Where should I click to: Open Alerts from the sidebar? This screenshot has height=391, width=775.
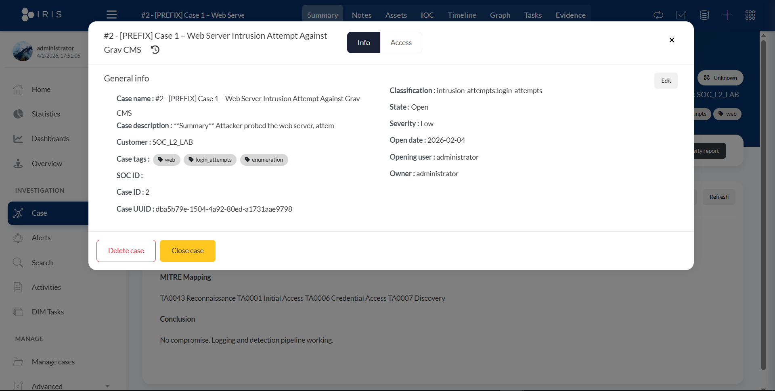coord(41,238)
